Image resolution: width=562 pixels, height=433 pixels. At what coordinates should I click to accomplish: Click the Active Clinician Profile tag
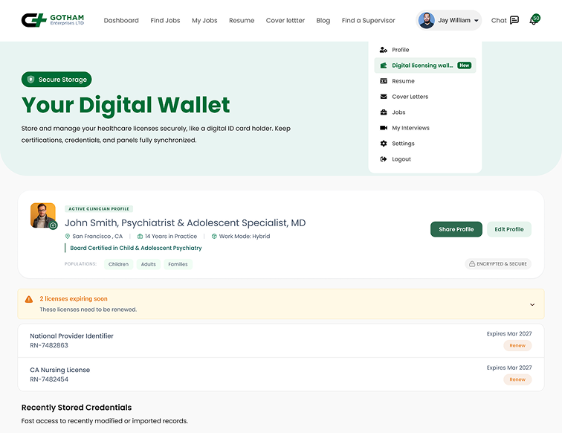click(99, 209)
